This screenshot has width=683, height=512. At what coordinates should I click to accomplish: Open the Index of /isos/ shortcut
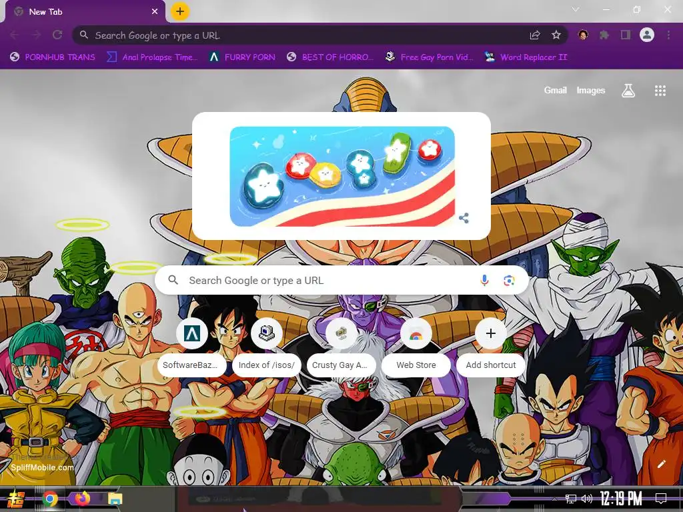[267, 348]
